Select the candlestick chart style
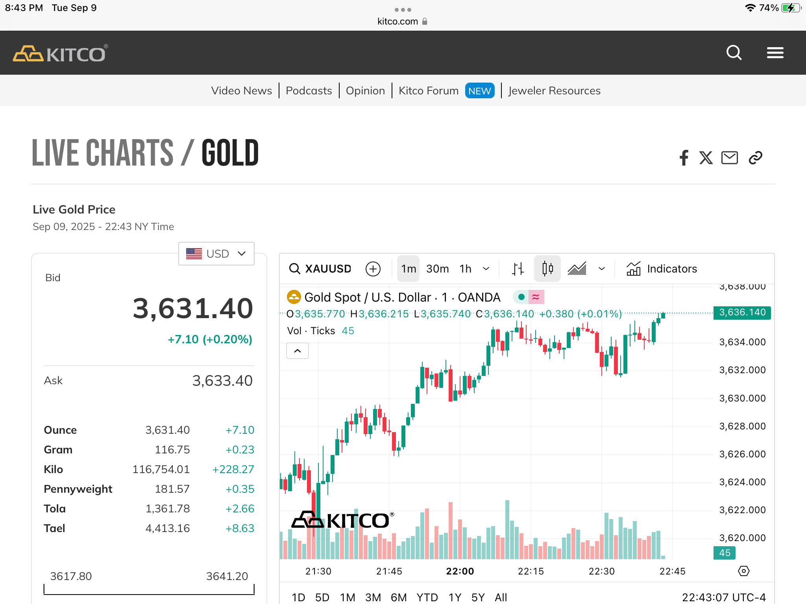Screen dimensions: 806x604 coord(547,269)
